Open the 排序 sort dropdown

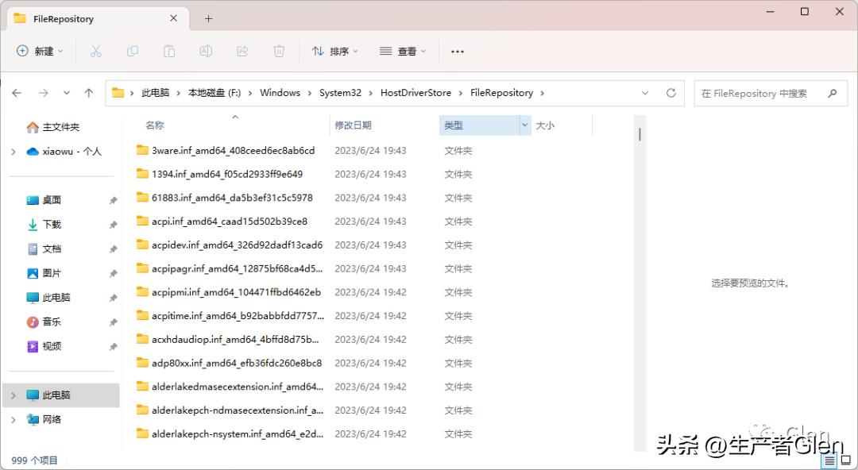click(x=334, y=50)
